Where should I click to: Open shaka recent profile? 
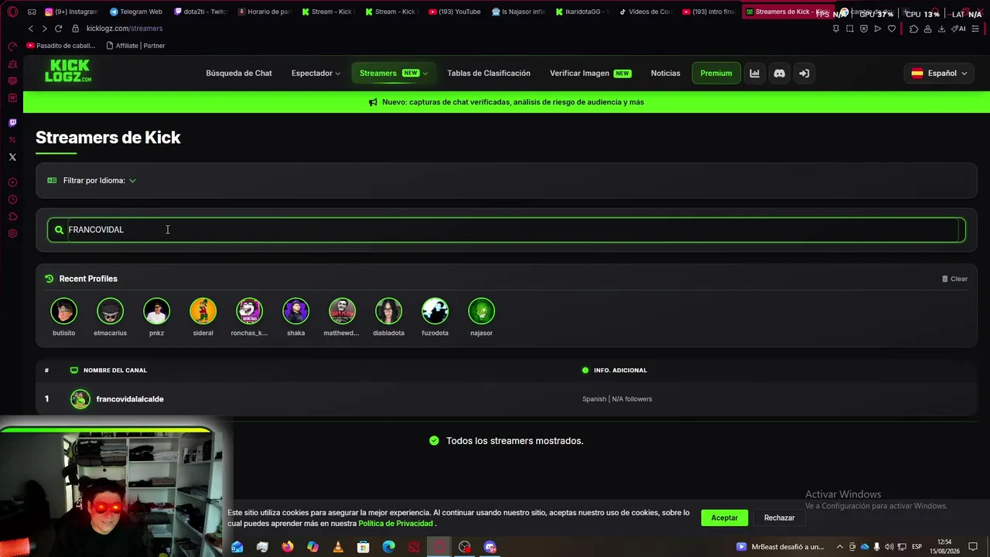point(295,317)
